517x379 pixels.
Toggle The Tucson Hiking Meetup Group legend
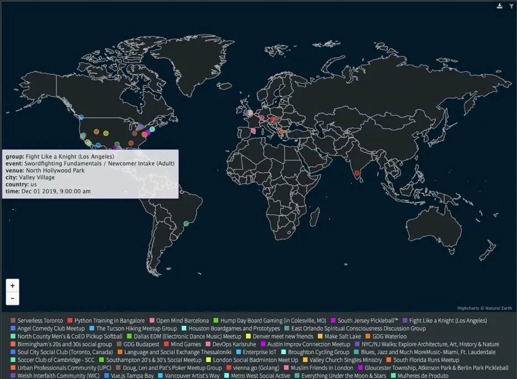(136, 328)
